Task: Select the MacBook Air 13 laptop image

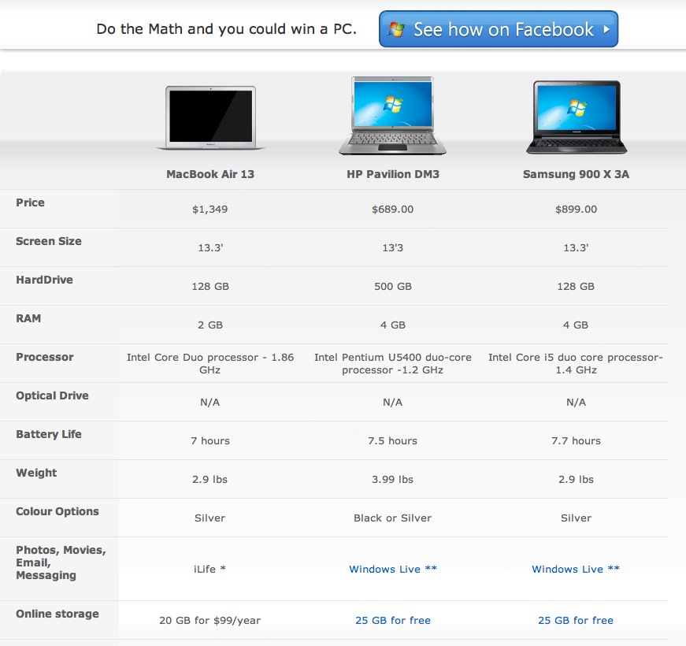Action: pos(210,117)
